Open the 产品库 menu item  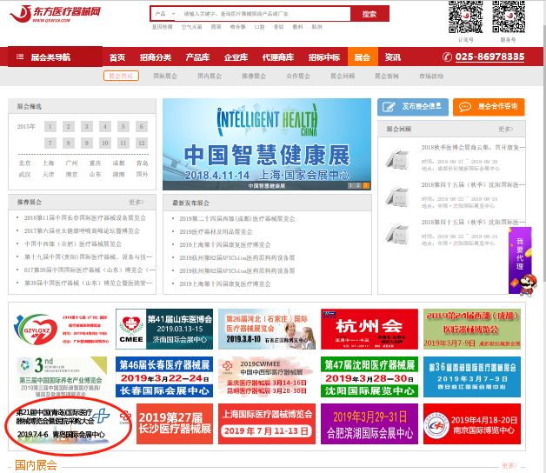pyautogui.click(x=197, y=57)
